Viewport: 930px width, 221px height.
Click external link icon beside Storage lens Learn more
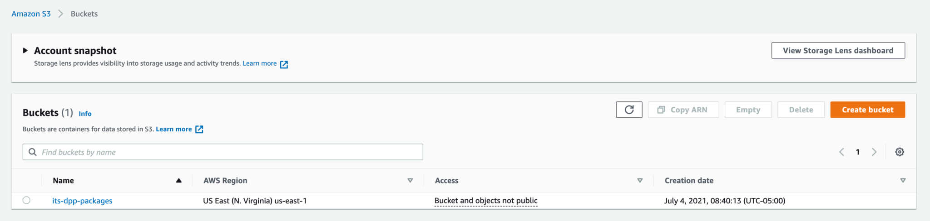[284, 64]
